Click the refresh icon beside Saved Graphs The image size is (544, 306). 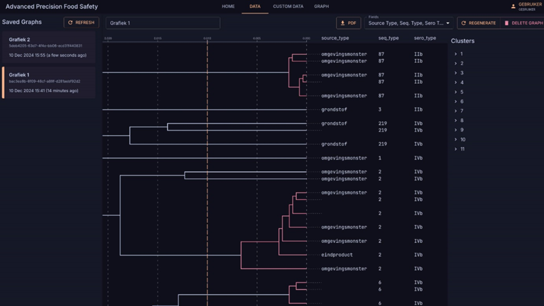(x=70, y=23)
